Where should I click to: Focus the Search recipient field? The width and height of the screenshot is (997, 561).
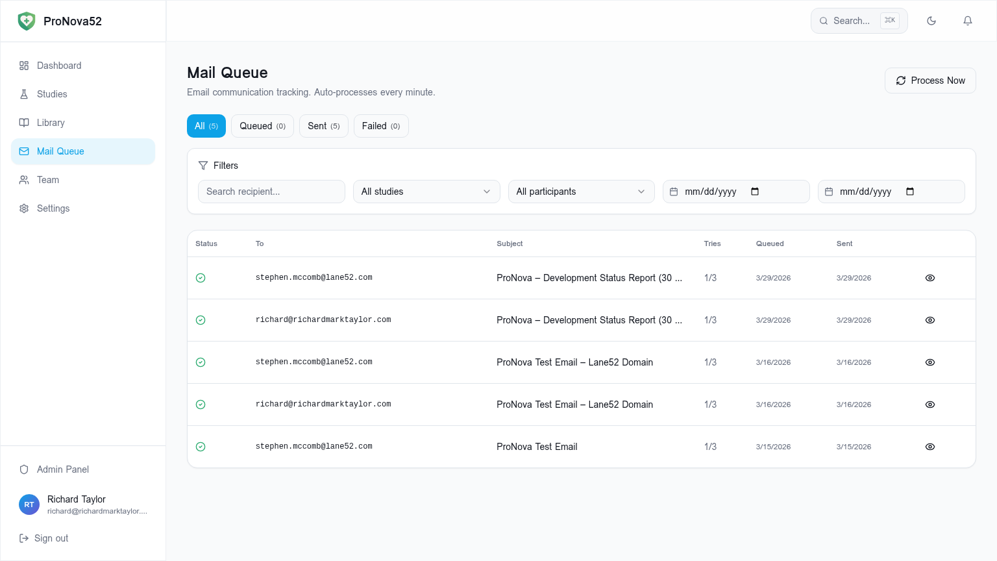pos(271,192)
